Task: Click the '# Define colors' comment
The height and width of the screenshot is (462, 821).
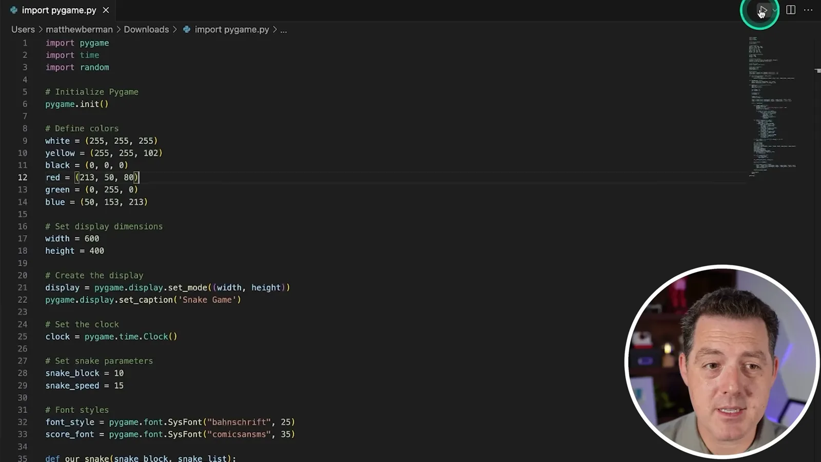Action: pos(82,128)
